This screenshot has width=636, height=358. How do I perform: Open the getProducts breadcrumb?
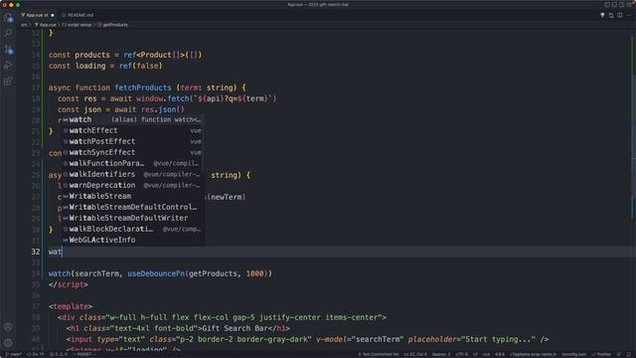tap(112, 25)
